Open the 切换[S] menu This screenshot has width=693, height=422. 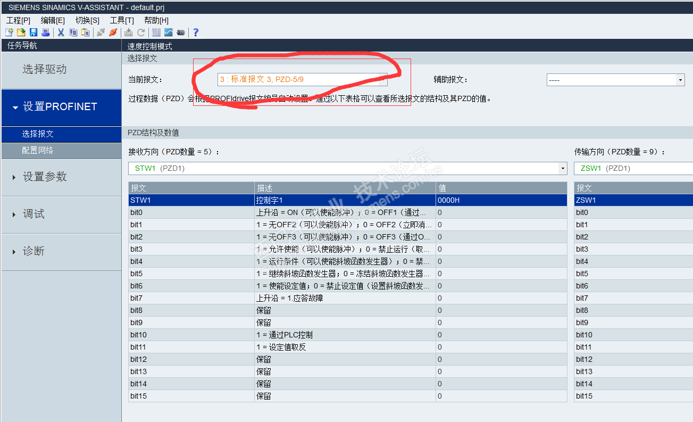tap(87, 20)
